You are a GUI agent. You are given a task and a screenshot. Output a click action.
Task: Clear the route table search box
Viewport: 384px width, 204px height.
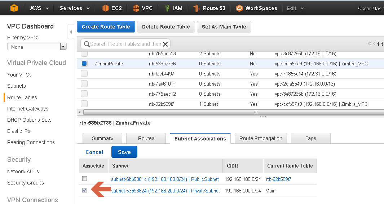tap(165, 44)
